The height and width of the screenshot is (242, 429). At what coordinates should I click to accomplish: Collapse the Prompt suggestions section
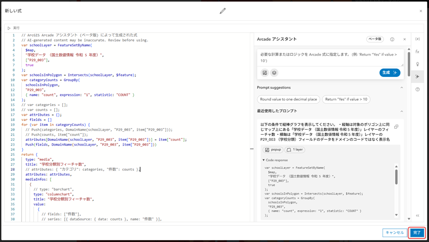pyautogui.click(x=401, y=88)
